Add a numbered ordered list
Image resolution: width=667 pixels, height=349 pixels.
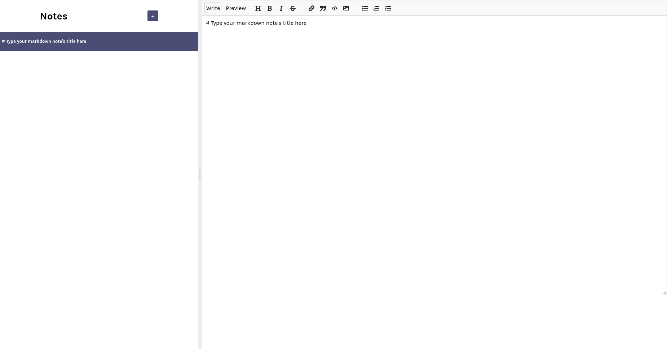pyautogui.click(x=376, y=8)
